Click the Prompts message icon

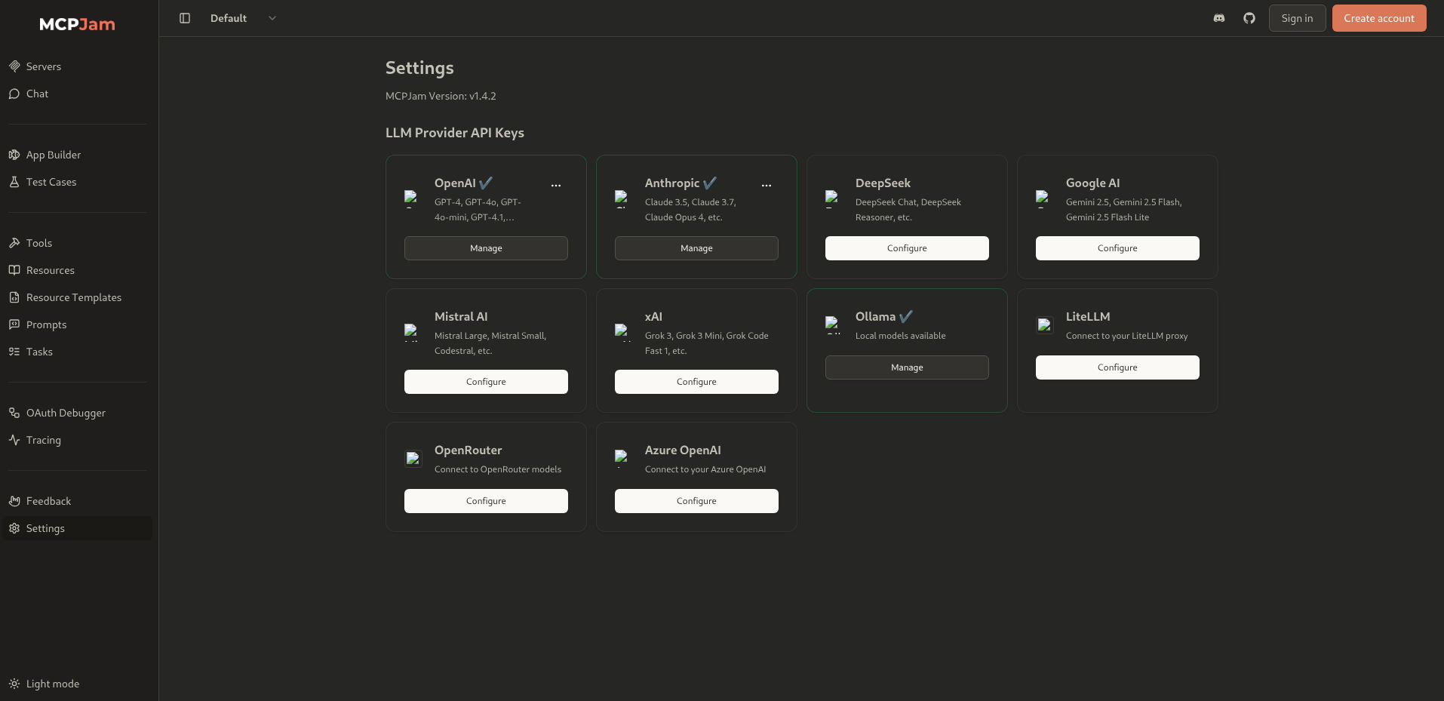pyautogui.click(x=14, y=324)
